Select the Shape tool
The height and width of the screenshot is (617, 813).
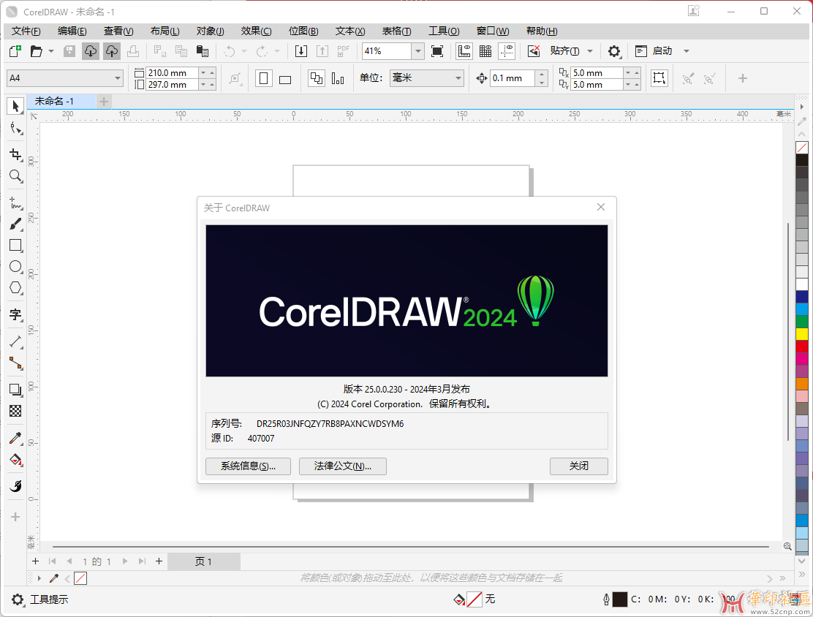coord(15,128)
